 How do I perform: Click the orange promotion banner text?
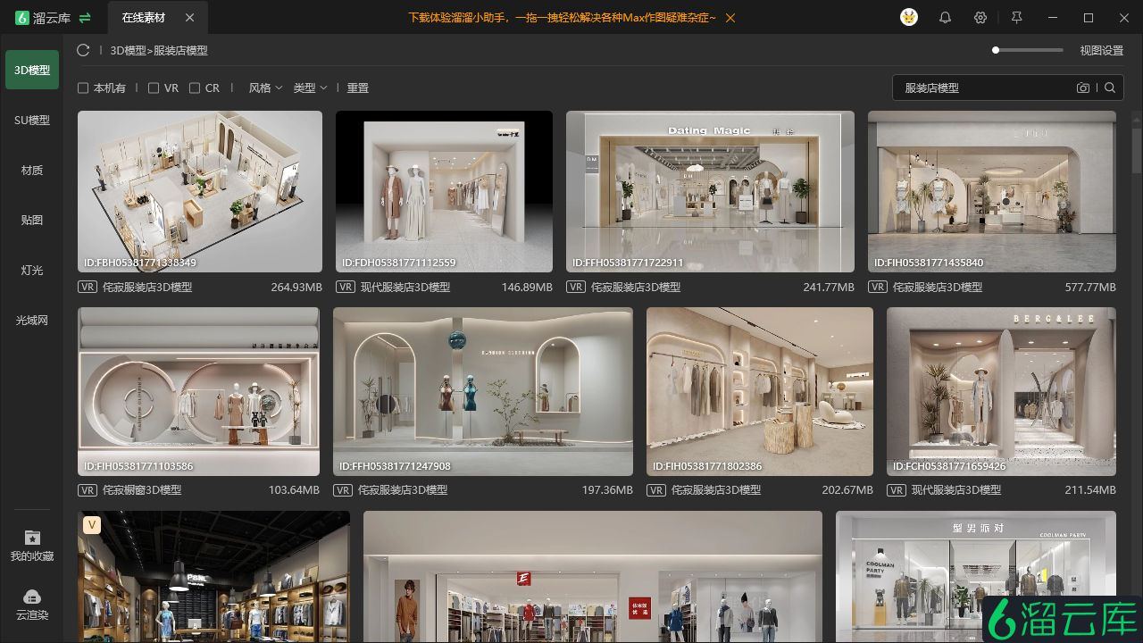[x=562, y=18]
